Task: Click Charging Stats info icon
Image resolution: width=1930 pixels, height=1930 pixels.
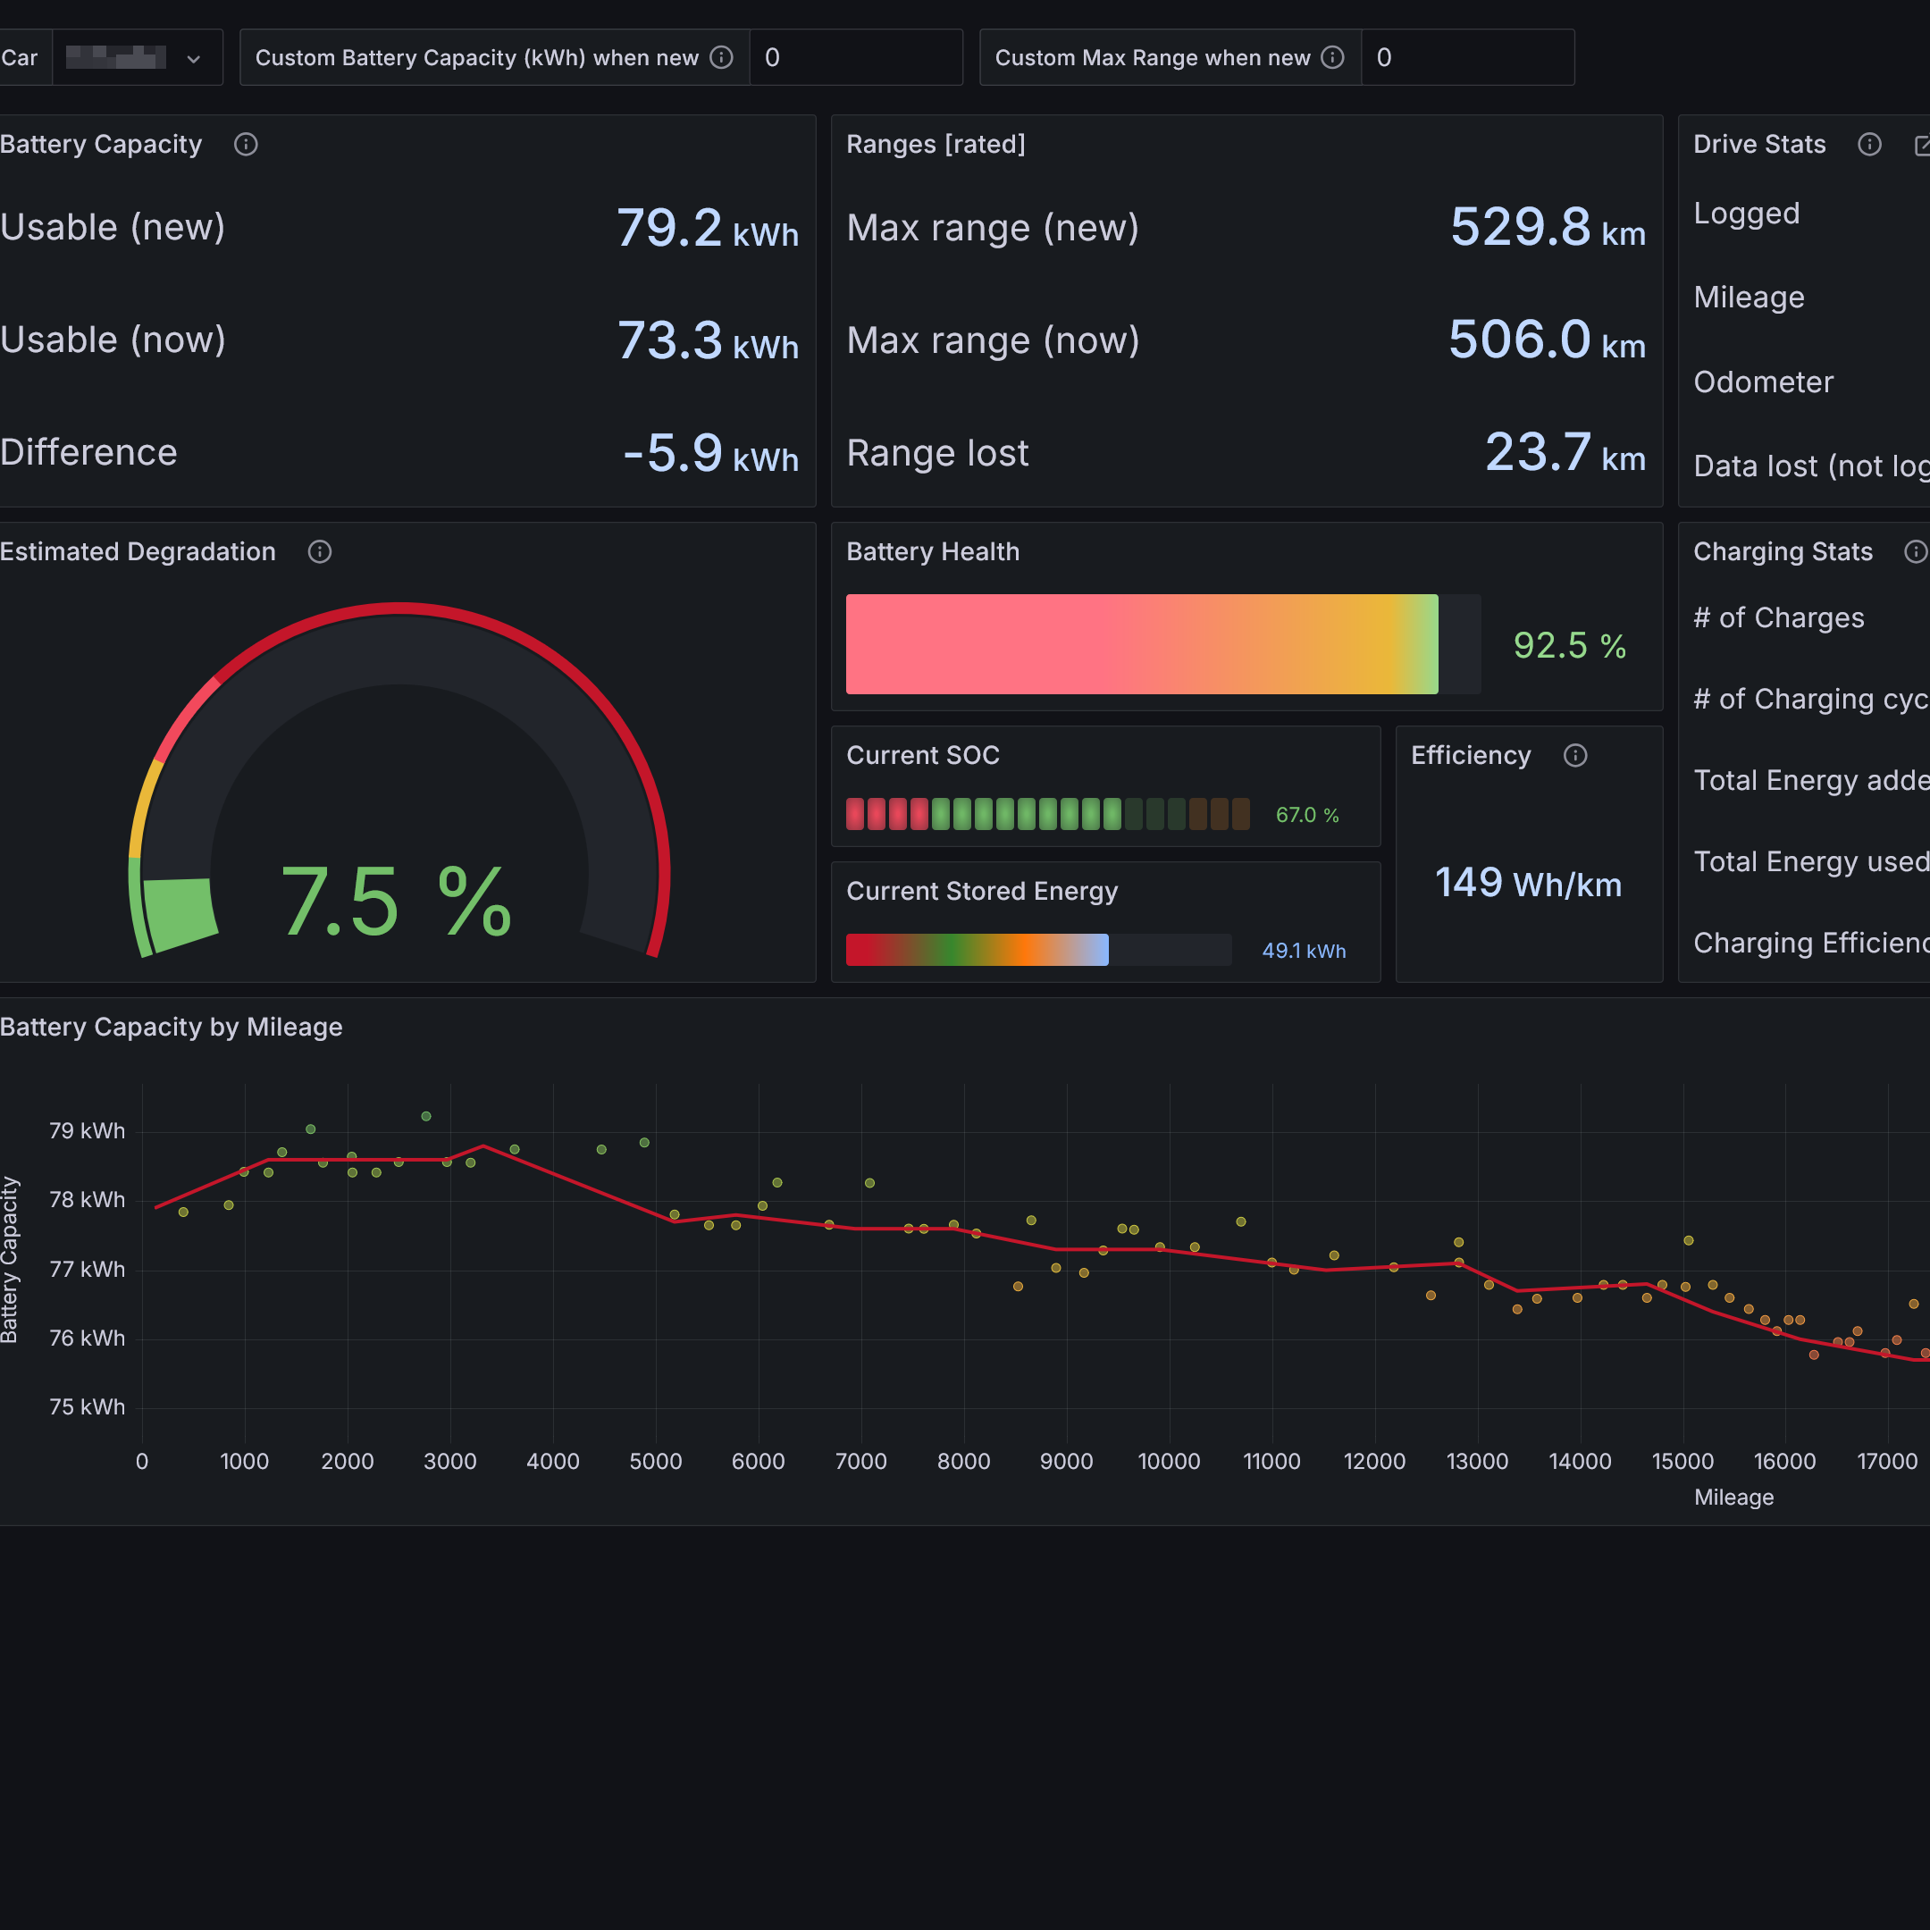Action: [x=1915, y=552]
